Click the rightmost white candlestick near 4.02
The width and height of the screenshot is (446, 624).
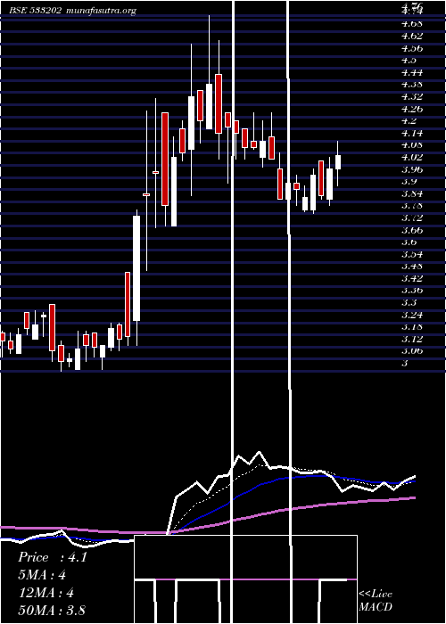338,162
